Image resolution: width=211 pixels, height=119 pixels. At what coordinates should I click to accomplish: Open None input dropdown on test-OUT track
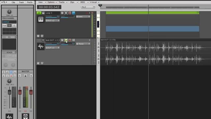tap(83, 44)
